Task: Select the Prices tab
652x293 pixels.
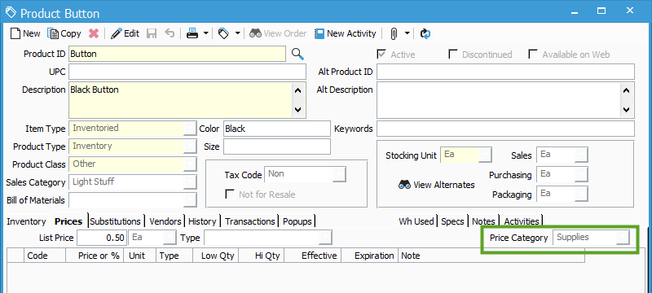Action: coord(68,221)
